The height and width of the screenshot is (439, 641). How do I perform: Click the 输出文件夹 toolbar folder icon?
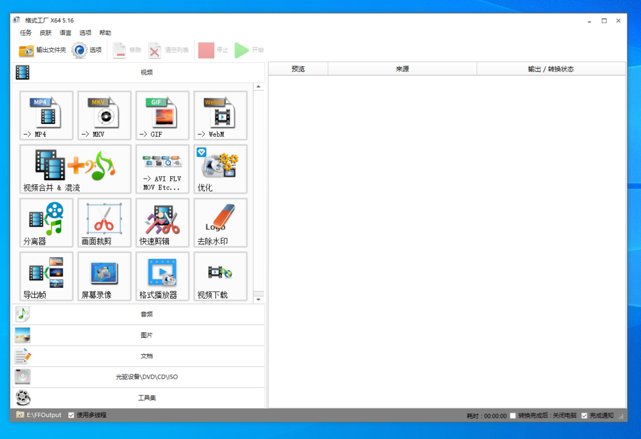point(26,50)
